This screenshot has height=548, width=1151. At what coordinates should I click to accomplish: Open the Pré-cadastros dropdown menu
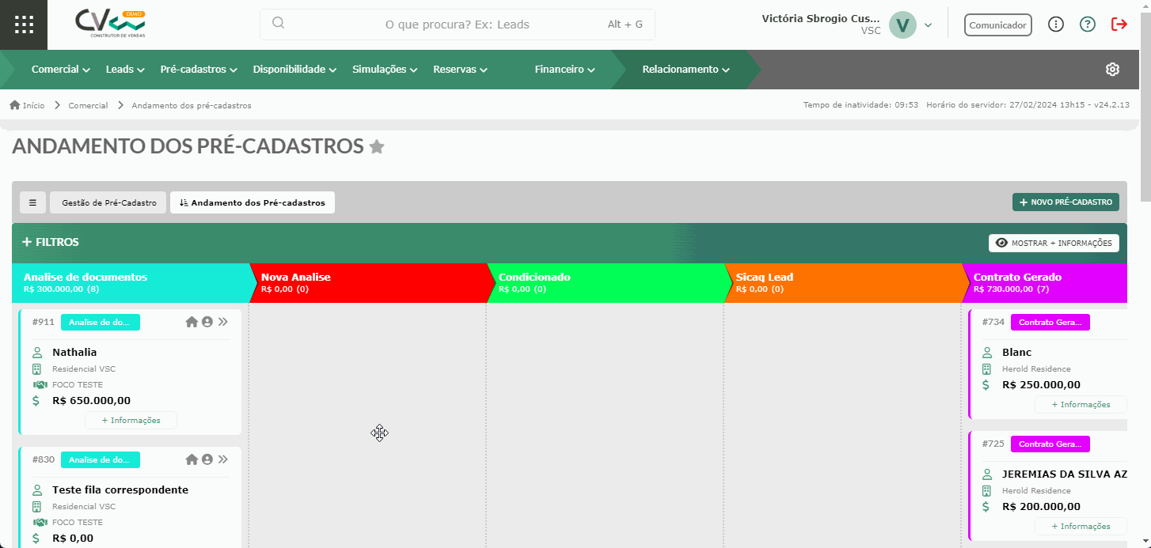199,70
